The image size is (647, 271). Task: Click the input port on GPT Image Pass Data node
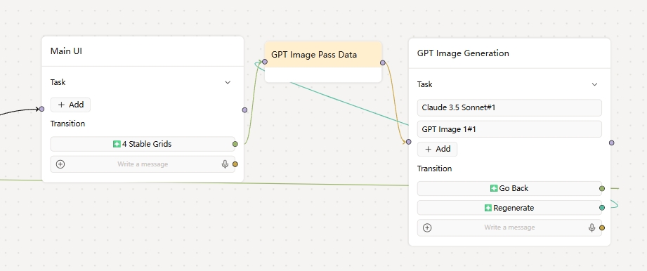(265, 62)
